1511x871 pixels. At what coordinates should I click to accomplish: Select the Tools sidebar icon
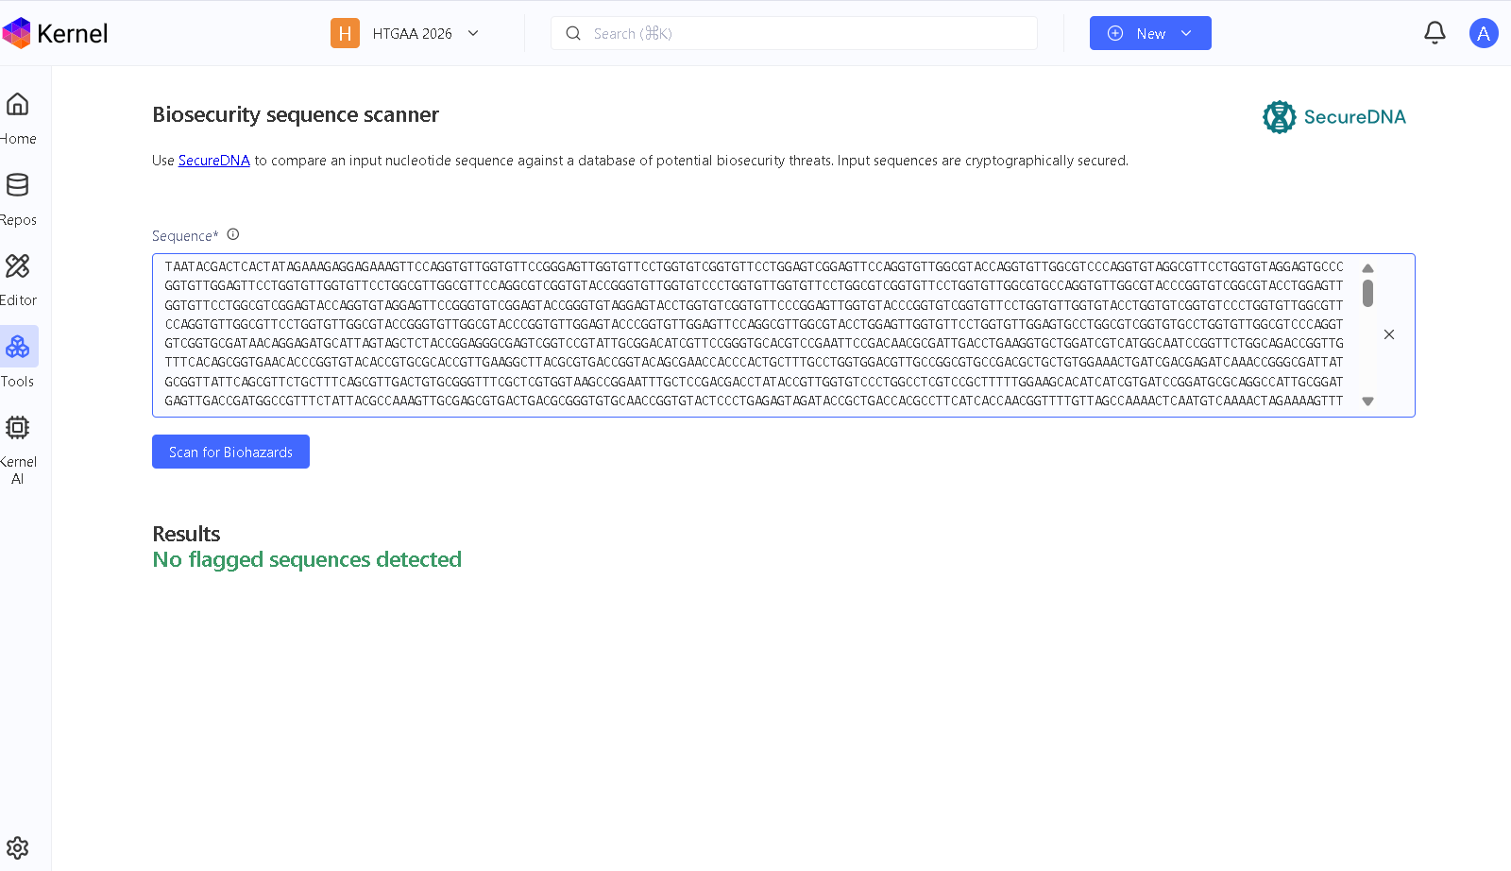[x=17, y=347]
